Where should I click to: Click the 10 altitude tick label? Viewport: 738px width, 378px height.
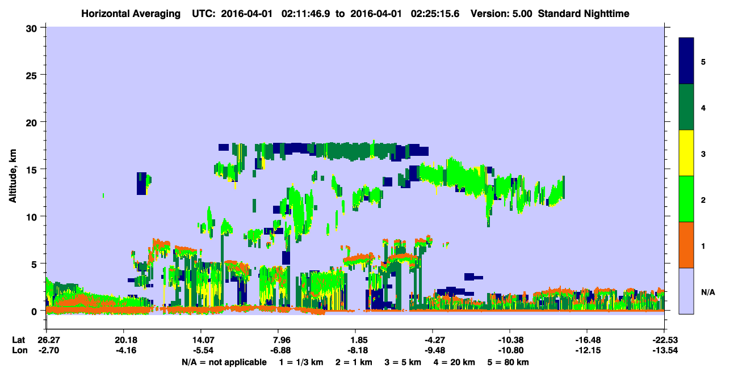[x=33, y=216]
